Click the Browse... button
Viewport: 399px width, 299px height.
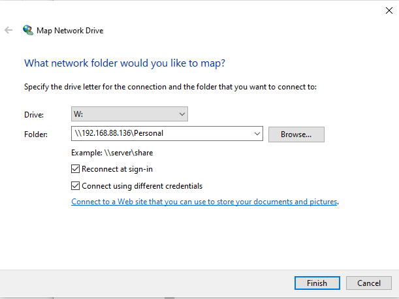[296, 134]
